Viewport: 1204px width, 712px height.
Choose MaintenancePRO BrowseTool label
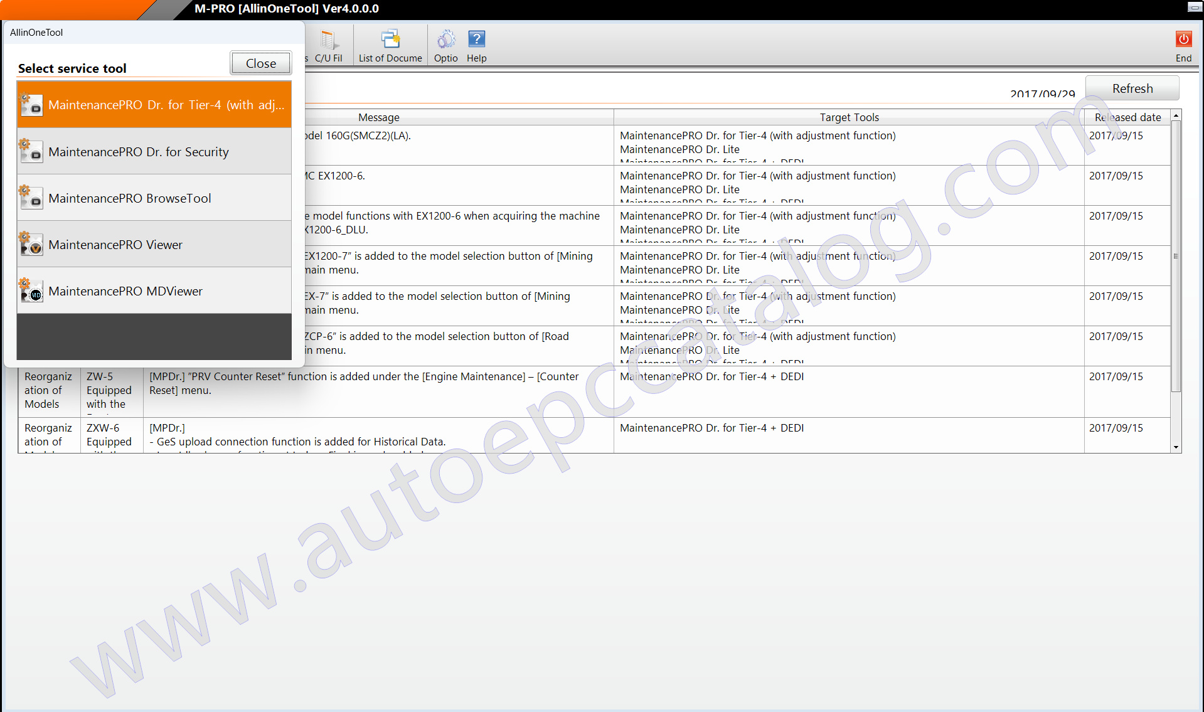coord(130,198)
